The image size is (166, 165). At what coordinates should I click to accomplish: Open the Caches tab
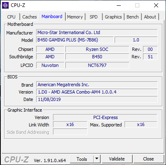pyautogui.click(x=30, y=17)
